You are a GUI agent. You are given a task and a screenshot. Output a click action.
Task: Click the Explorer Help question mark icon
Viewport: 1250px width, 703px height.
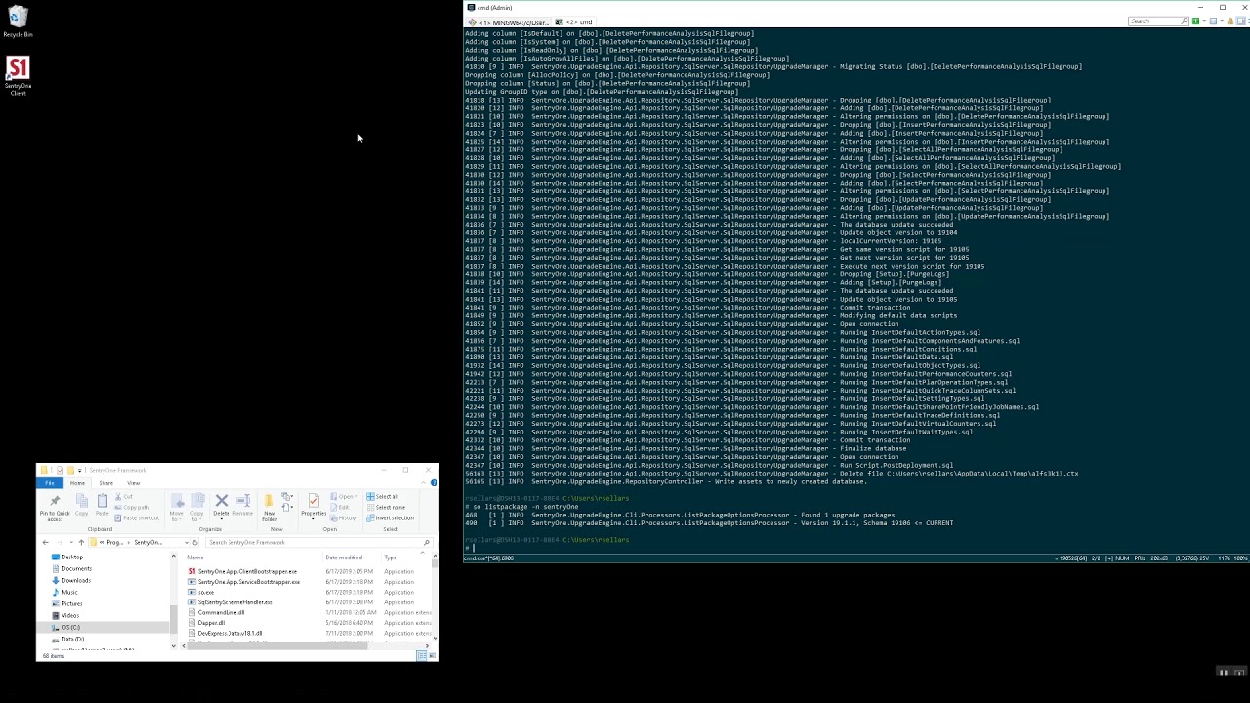(434, 482)
